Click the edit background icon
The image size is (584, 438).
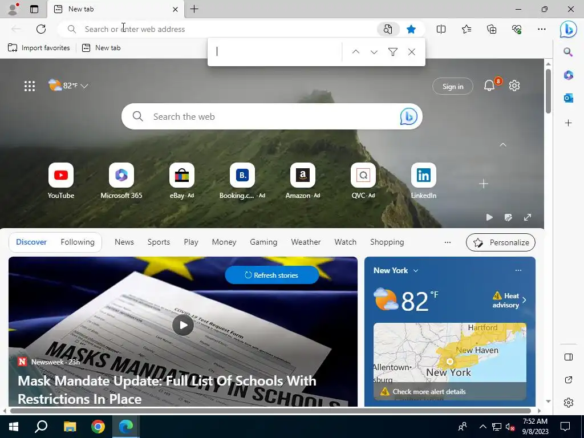[x=508, y=217]
